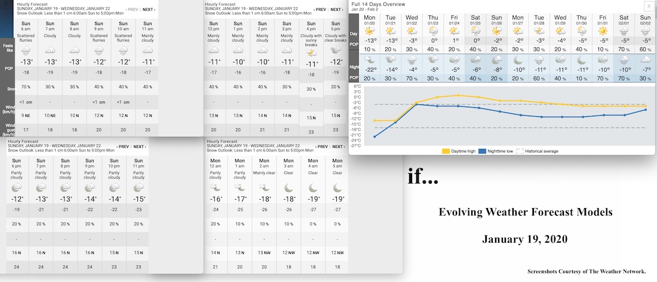Click scattered flurries icon for Sun 10 am

pos(123,51)
